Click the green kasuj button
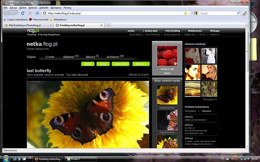 (103, 64)
